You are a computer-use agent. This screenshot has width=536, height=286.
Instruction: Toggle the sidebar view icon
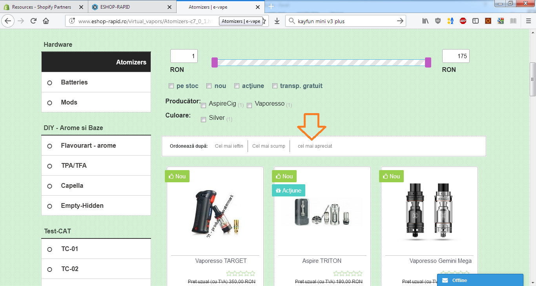[x=476, y=21]
